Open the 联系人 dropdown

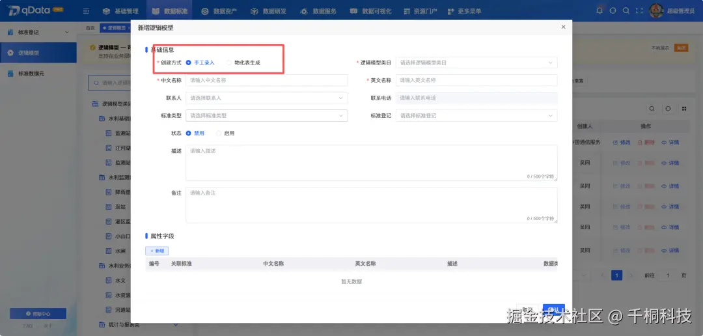pyautogui.click(x=267, y=98)
